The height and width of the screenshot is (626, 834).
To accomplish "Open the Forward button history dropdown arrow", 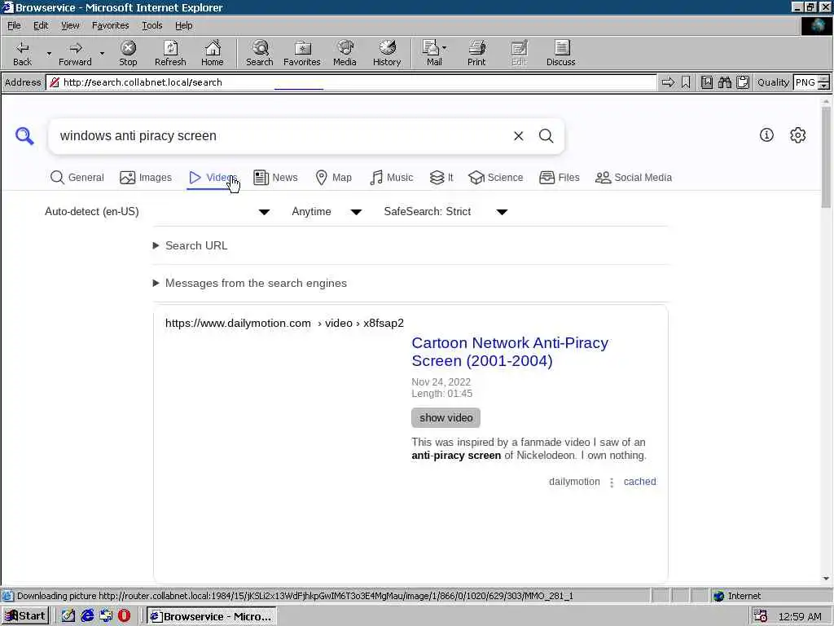I will pos(102,53).
